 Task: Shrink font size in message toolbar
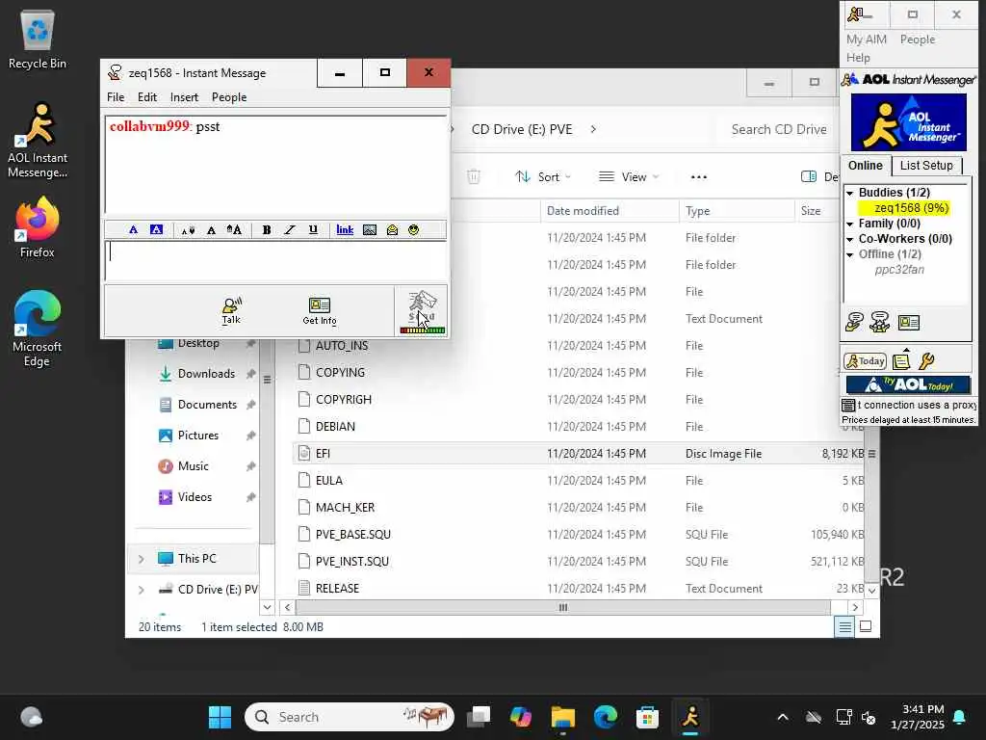(188, 230)
